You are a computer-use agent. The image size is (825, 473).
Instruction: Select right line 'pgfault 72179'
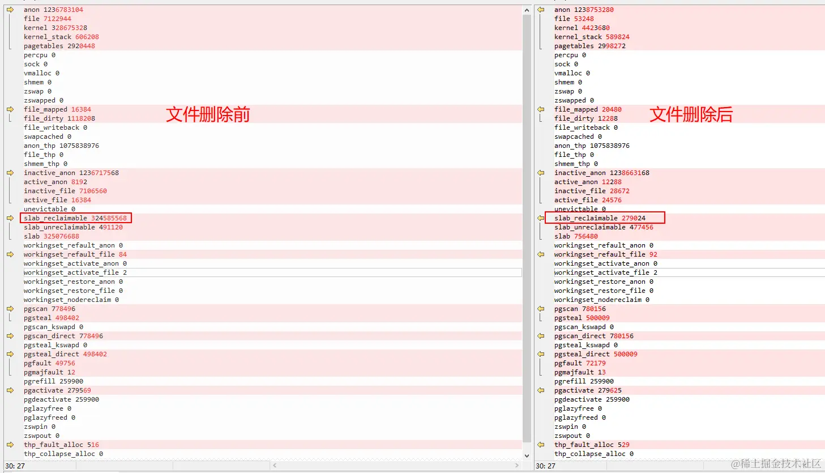580,363
